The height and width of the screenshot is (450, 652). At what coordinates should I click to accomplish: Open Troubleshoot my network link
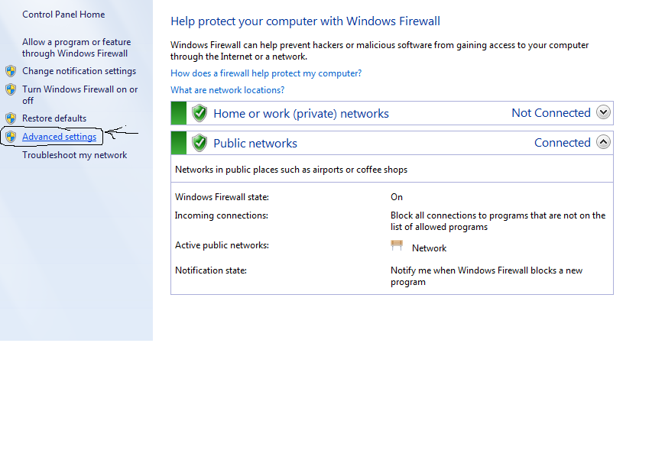[x=74, y=155]
